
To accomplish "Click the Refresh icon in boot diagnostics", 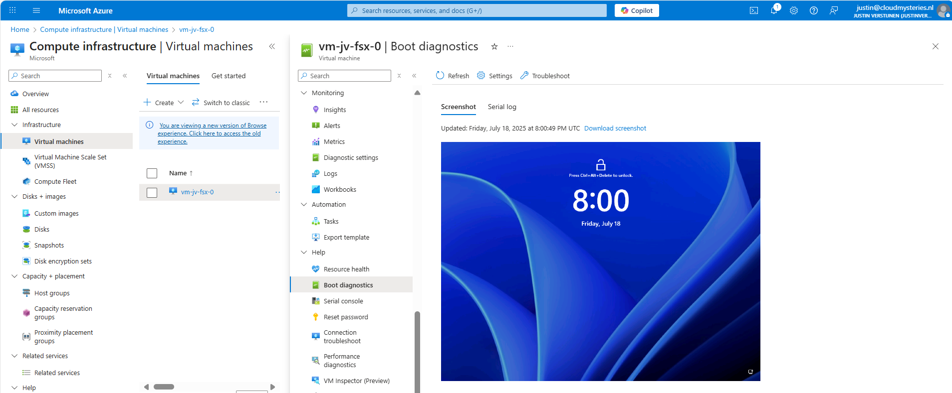I will (440, 76).
